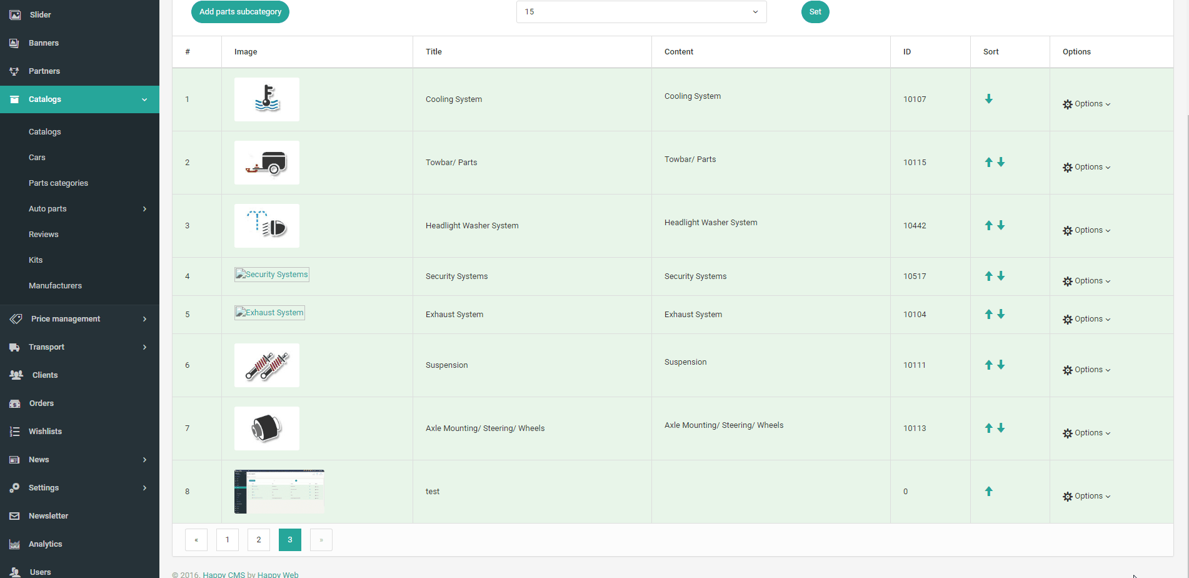Viewport: 1189px width, 578px height.
Task: Open Cars in sidebar submenu
Action: pos(37,158)
